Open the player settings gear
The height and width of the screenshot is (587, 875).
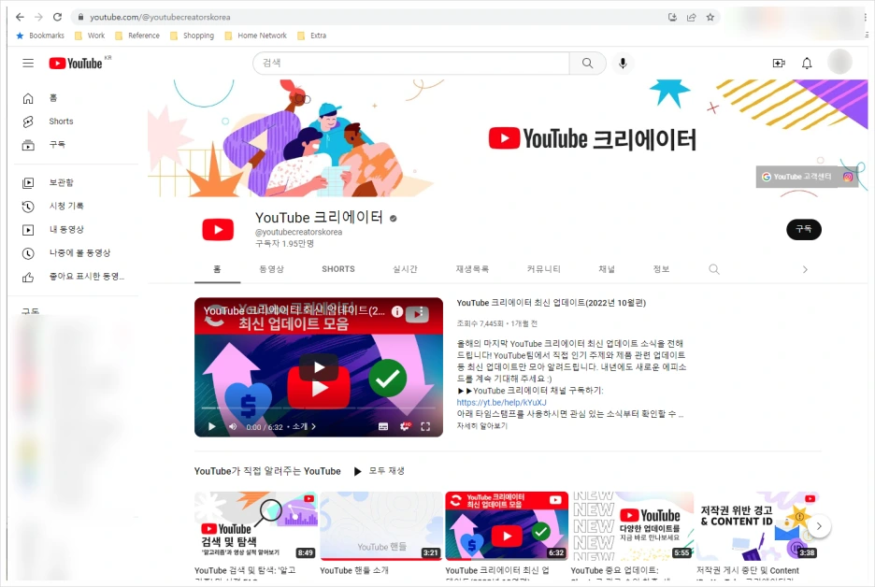pyautogui.click(x=405, y=427)
